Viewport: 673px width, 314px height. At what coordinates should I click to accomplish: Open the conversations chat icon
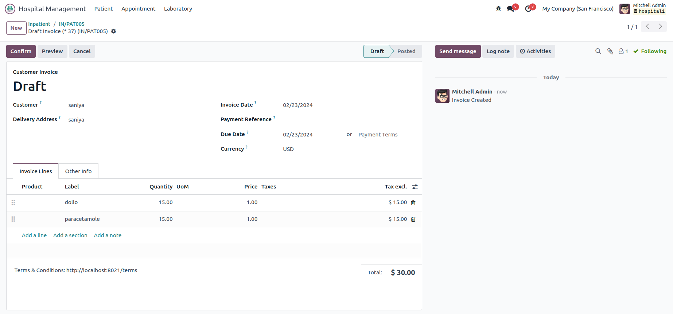click(510, 9)
